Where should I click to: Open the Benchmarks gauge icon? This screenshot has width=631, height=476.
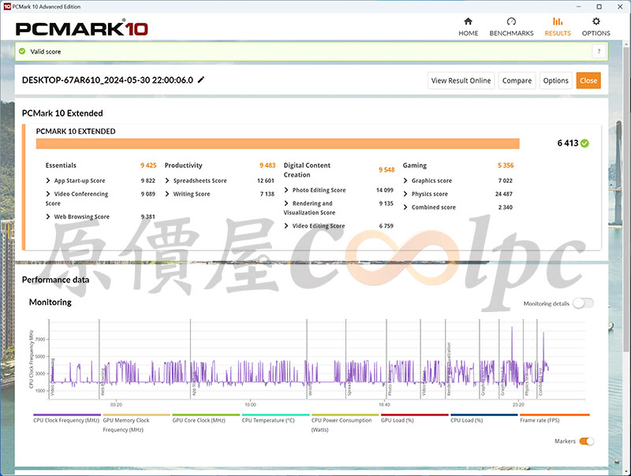point(511,21)
